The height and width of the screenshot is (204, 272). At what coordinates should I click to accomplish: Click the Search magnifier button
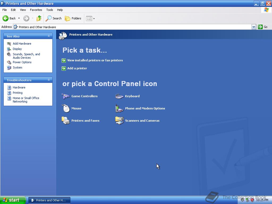(53, 18)
